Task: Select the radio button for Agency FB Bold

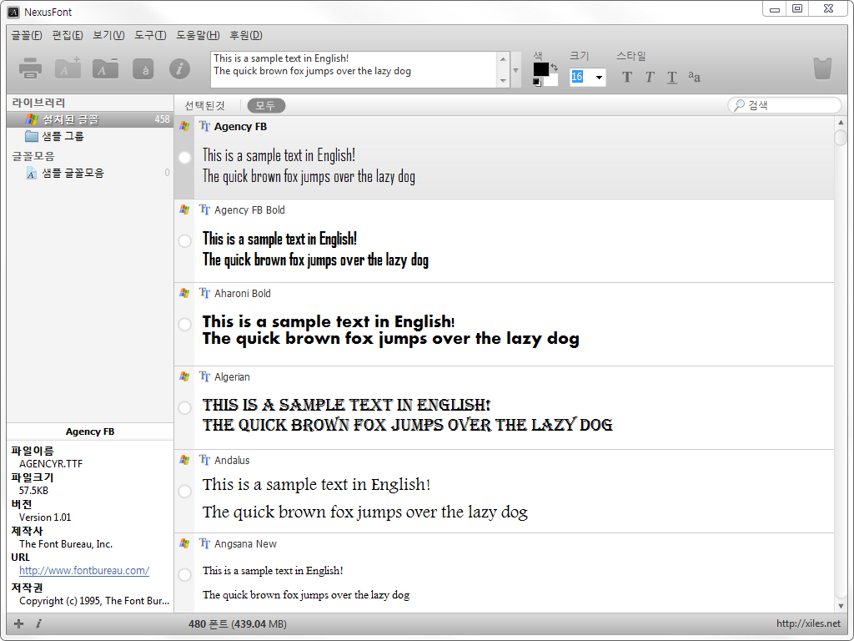Action: coord(185,241)
